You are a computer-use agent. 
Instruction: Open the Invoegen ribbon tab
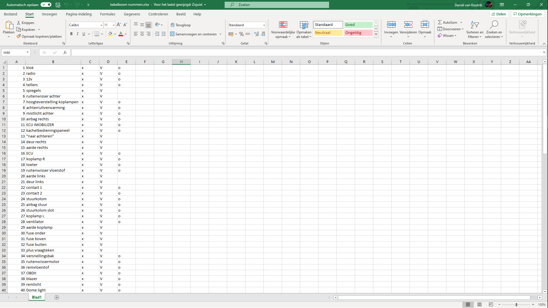(x=49, y=14)
